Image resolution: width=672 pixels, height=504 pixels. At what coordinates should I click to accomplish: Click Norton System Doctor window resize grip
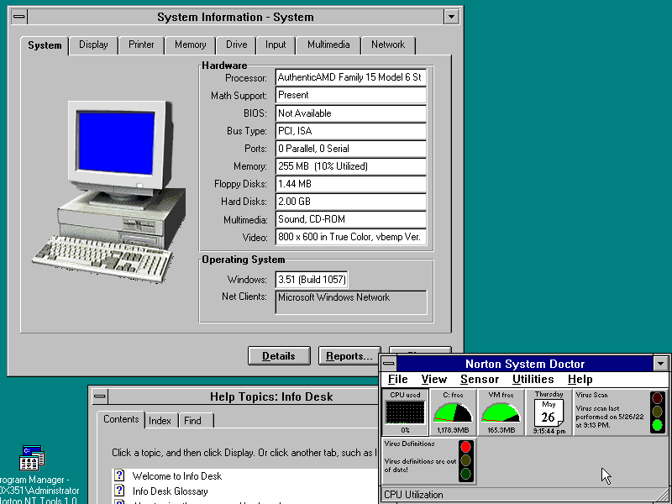[x=662, y=495]
